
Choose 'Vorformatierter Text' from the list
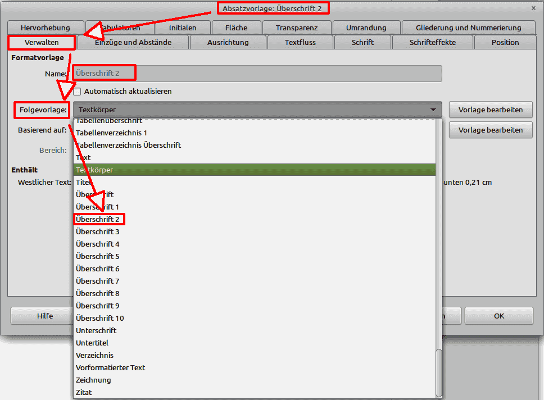pos(111,367)
